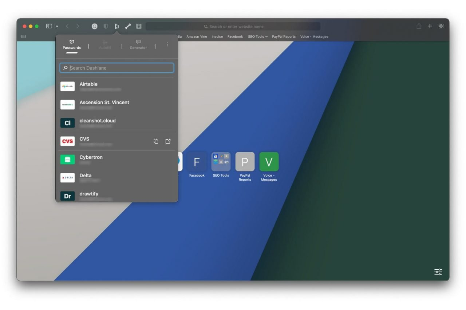Open the Grammarly extension icon

click(94, 26)
